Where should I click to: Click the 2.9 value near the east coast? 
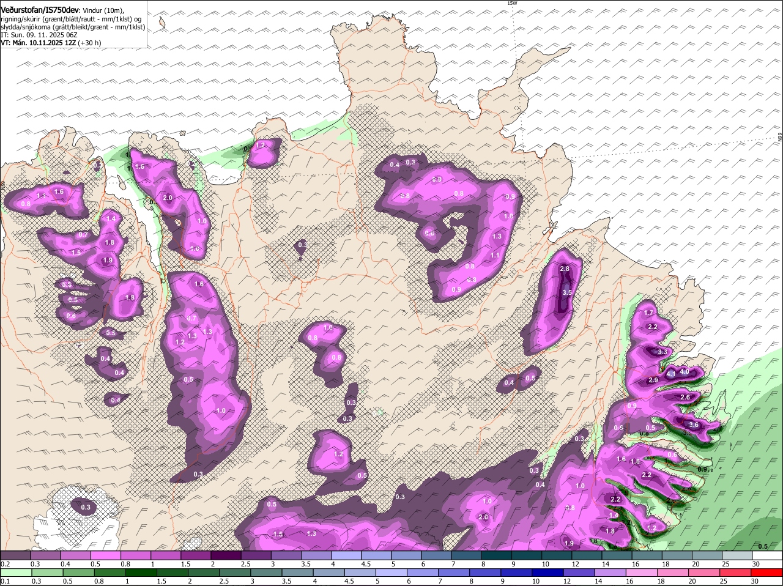pyautogui.click(x=653, y=380)
